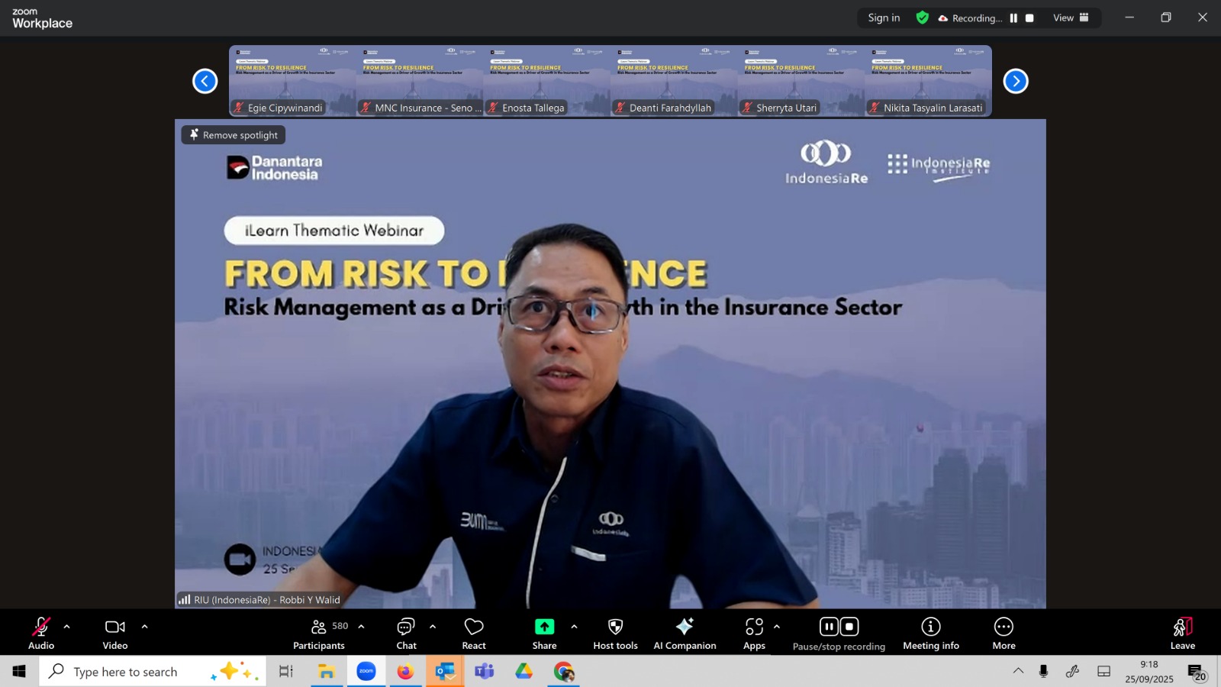Viewport: 1221px width, 687px height.
Task: Open Host tools shield icon
Action: click(x=615, y=634)
